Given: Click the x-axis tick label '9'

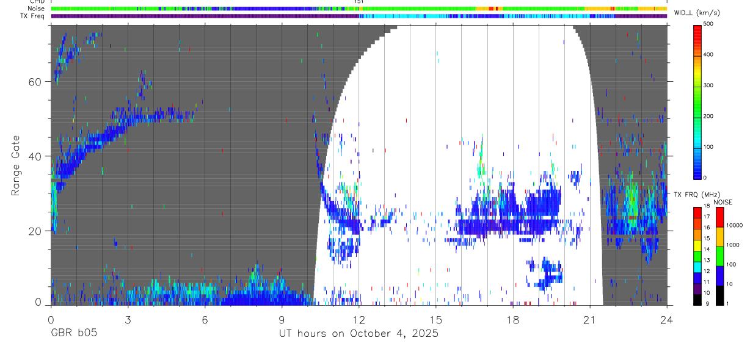Looking at the screenshot, I should coord(282,319).
